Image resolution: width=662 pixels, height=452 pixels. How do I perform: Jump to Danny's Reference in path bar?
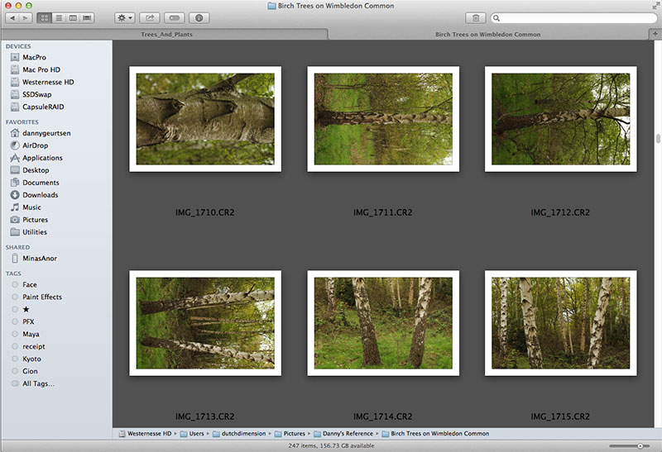pyautogui.click(x=343, y=434)
